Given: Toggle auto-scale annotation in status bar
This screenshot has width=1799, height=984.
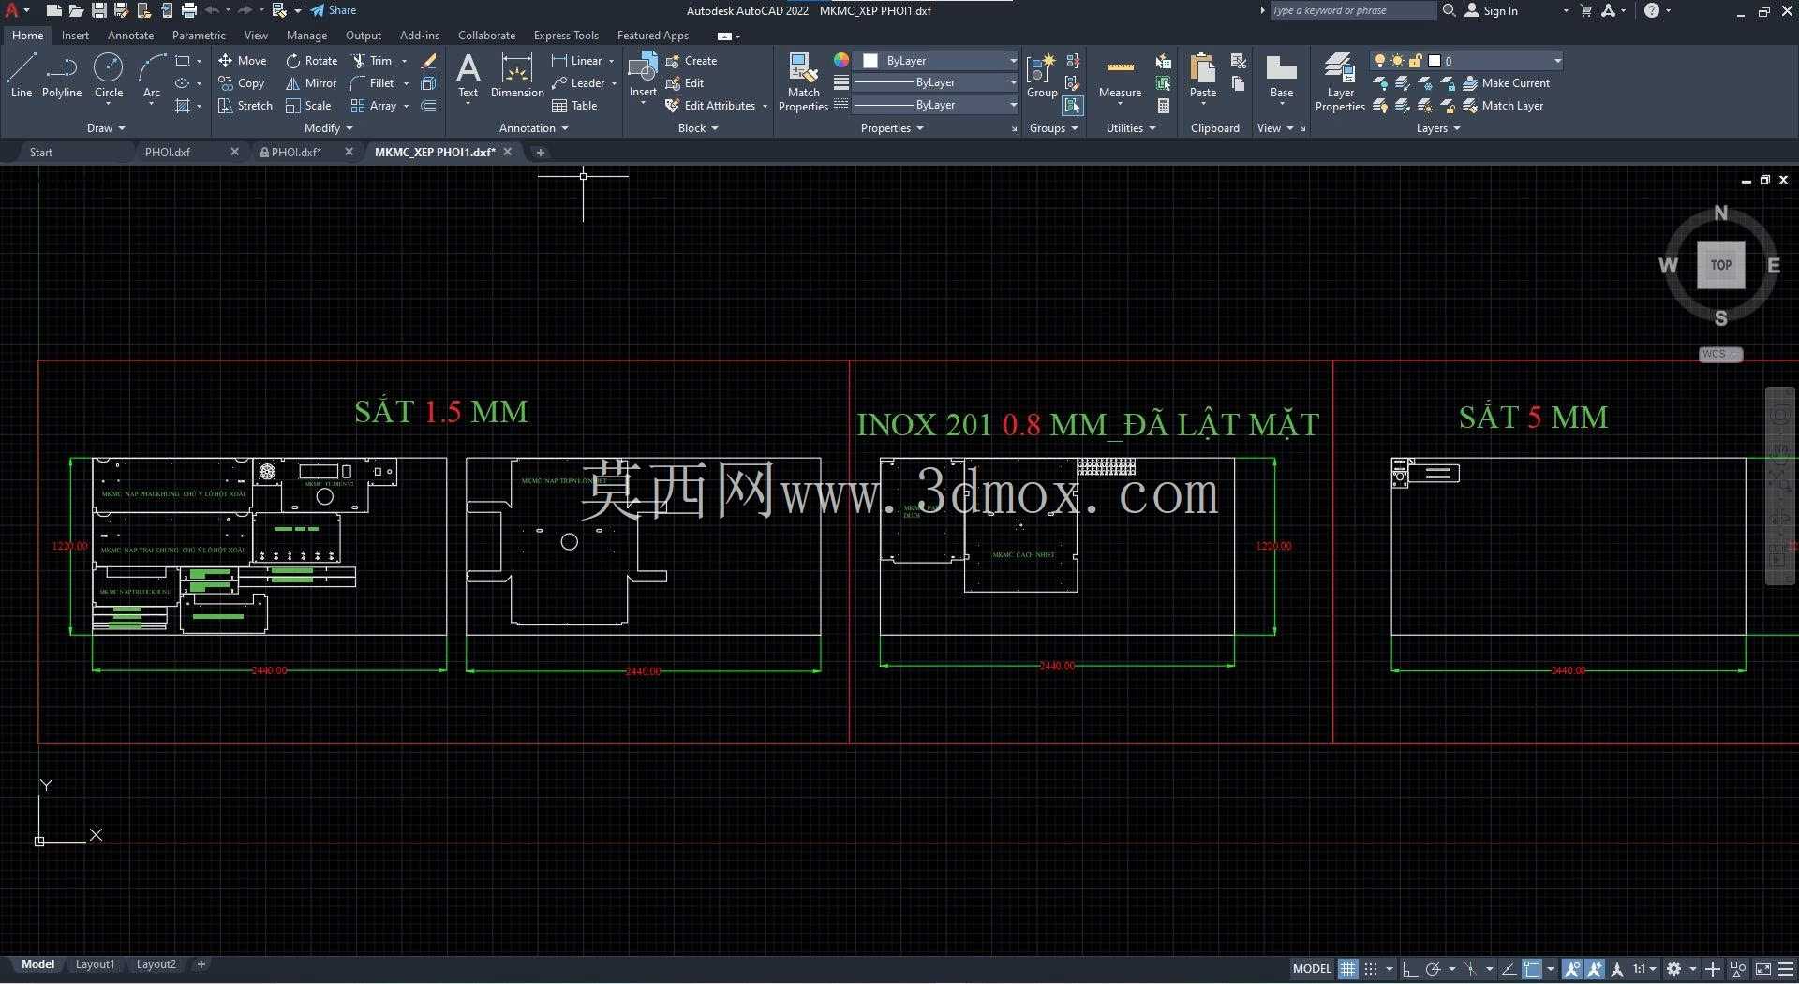Looking at the screenshot, I should point(1595,969).
